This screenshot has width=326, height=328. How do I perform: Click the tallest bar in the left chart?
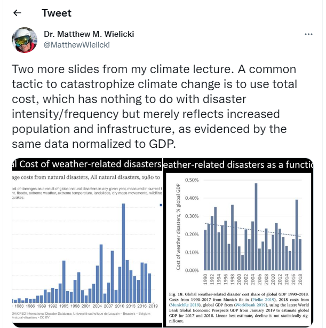pos(124,251)
